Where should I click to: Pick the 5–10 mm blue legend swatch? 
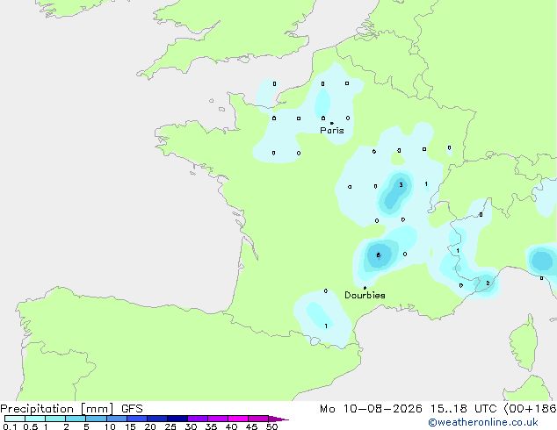tap(96, 419)
